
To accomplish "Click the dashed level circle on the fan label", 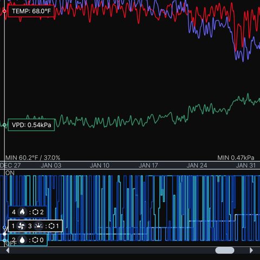I will coord(51,226).
